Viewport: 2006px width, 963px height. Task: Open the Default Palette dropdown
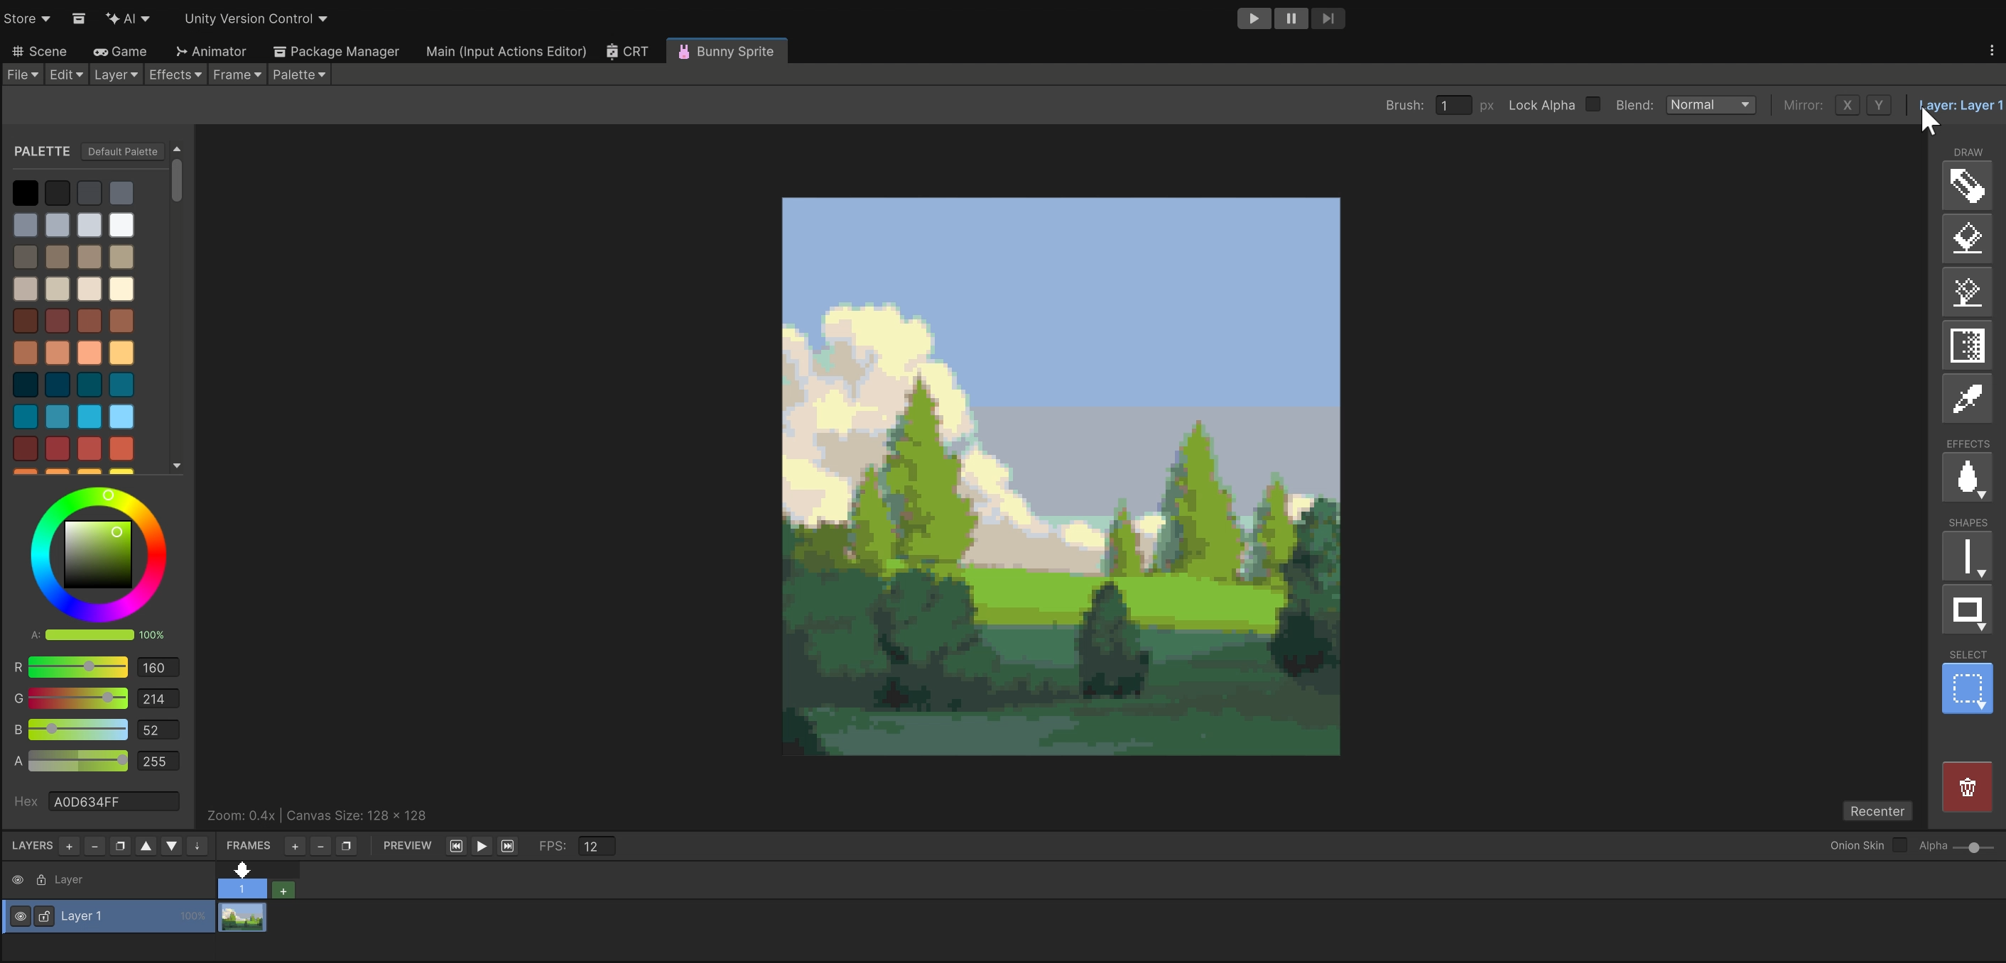122,152
